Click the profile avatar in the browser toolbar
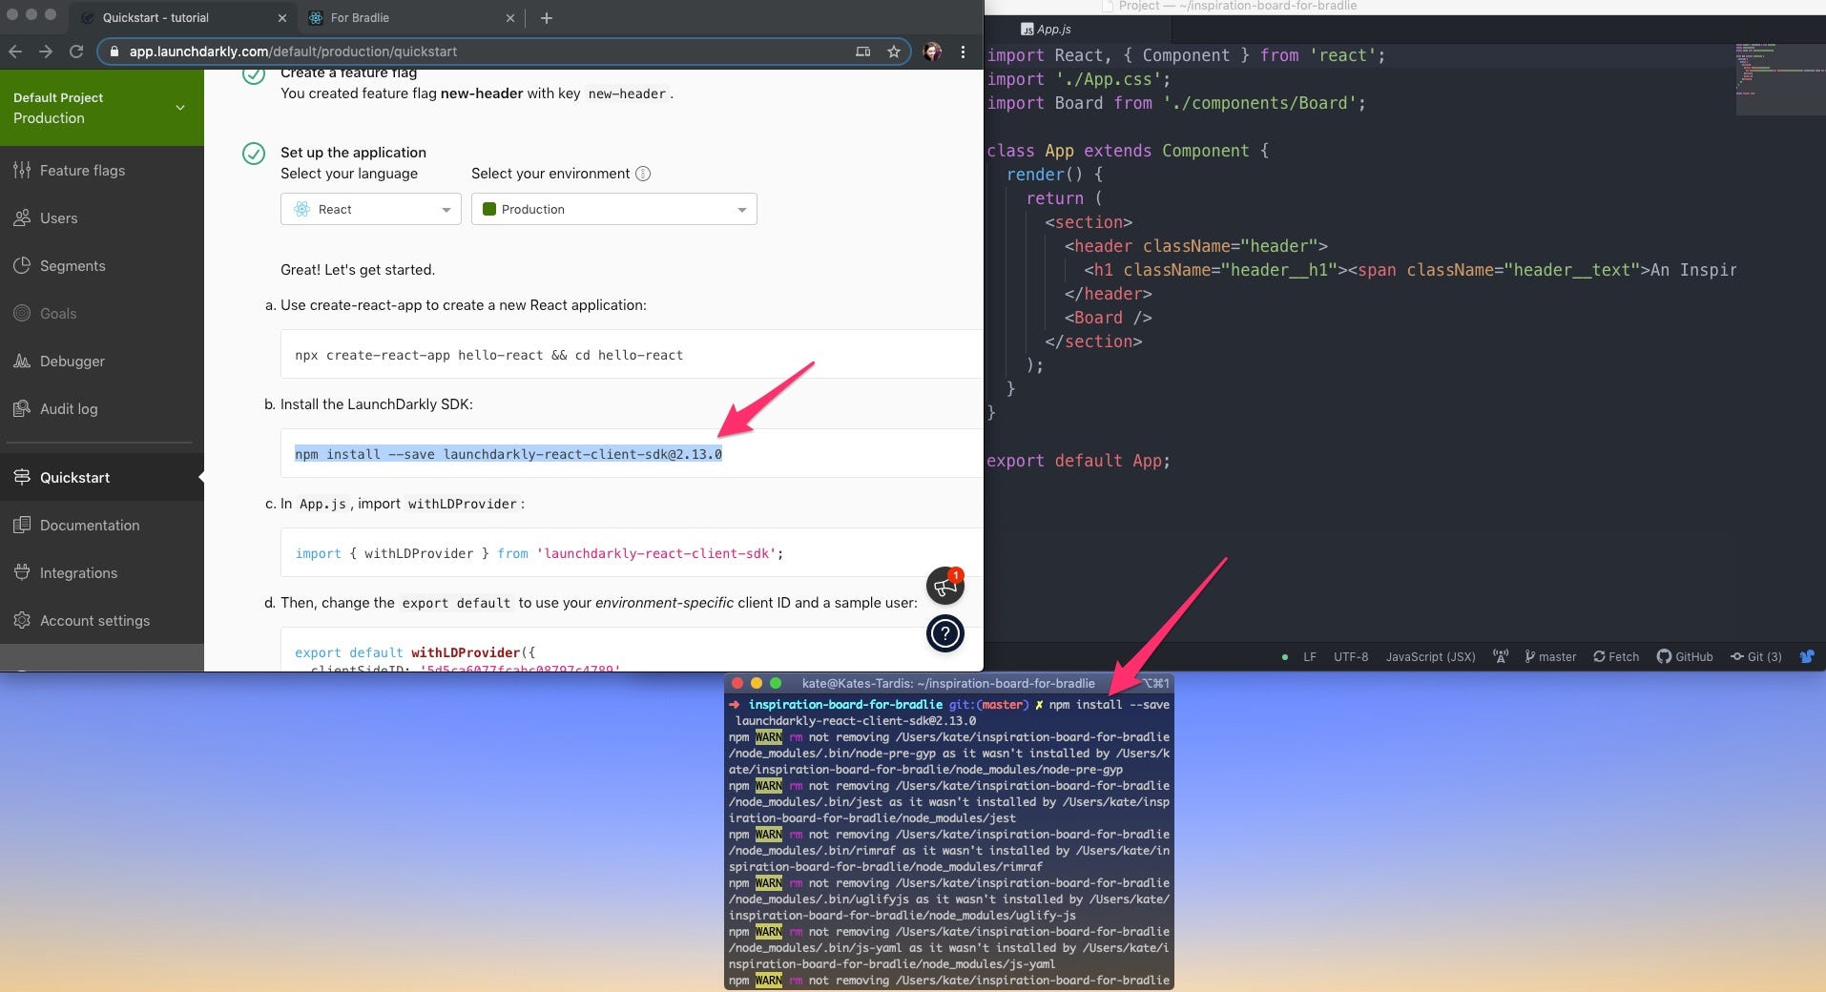 931,52
